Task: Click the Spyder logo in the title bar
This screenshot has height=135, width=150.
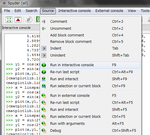Action: [4, 3]
